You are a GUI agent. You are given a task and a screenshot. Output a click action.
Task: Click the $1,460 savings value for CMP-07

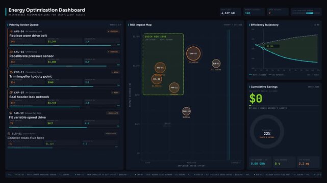tap(52, 103)
